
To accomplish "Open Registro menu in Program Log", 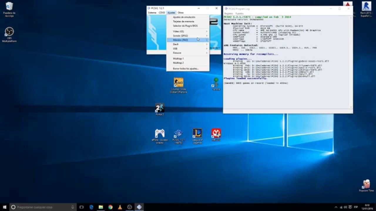I will pos(228,13).
